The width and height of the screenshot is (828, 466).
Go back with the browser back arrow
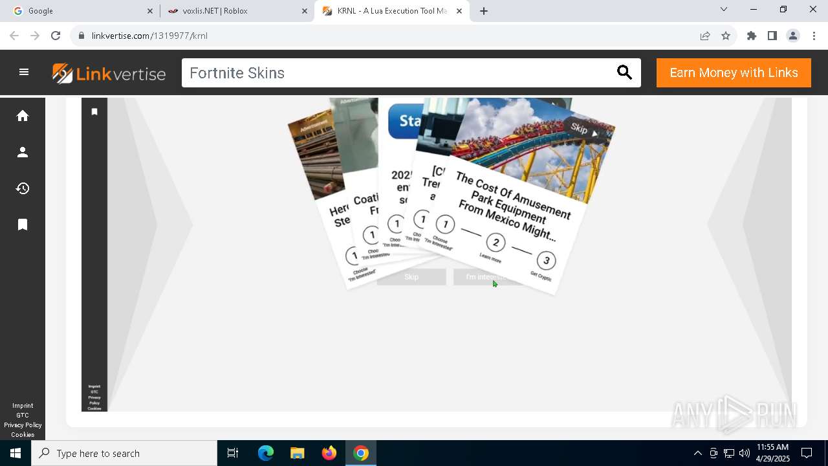[x=14, y=36]
